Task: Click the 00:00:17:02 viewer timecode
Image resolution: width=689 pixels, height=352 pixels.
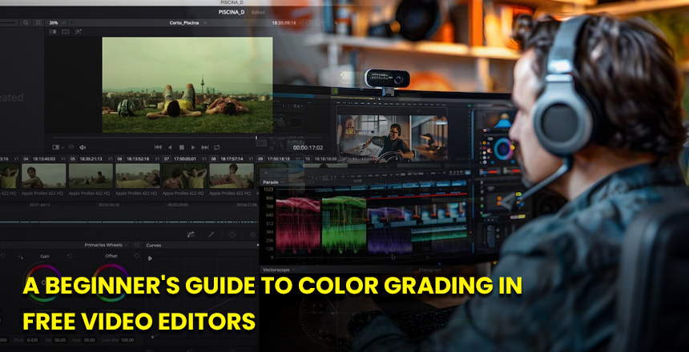Action: [308, 148]
